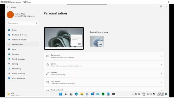Open Touch keyboard settings
The width and height of the screenshot is (174, 98).
coord(104,89)
